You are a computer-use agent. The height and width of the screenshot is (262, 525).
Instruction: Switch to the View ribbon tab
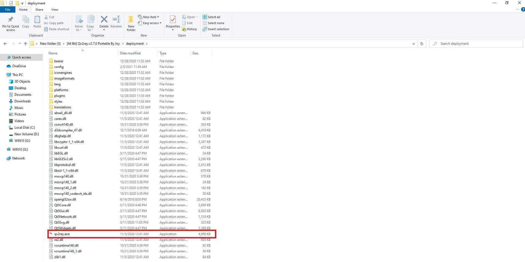coord(55,10)
